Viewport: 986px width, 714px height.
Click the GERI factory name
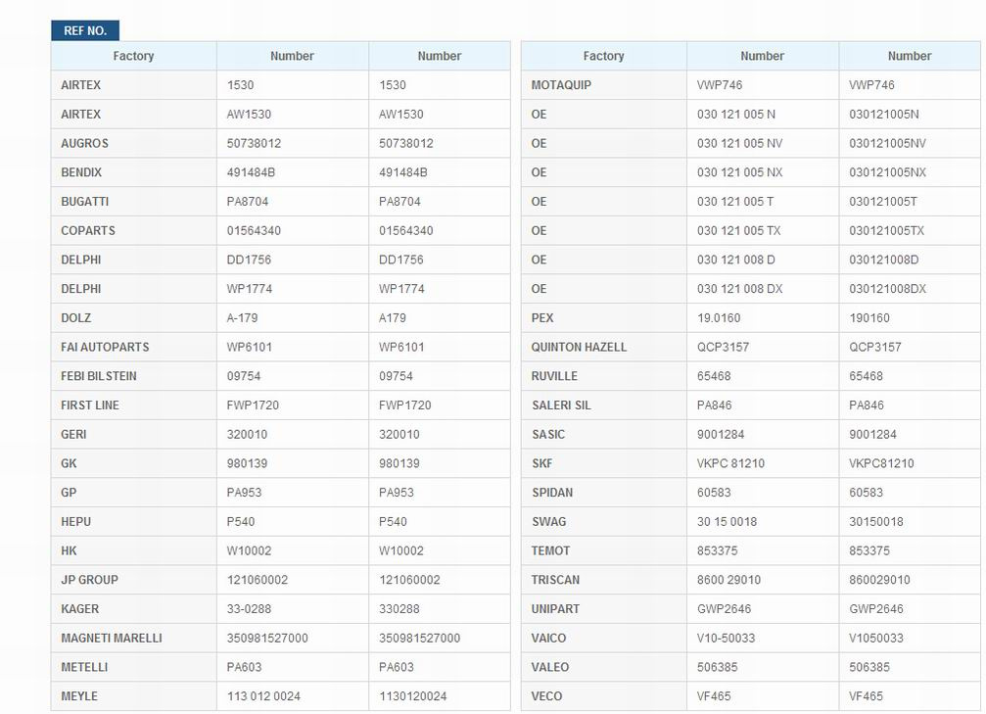[73, 434]
